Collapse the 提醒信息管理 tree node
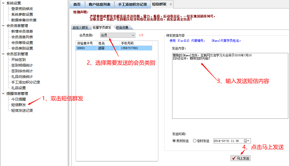Screen dimensions: 289x166 [3, 94]
